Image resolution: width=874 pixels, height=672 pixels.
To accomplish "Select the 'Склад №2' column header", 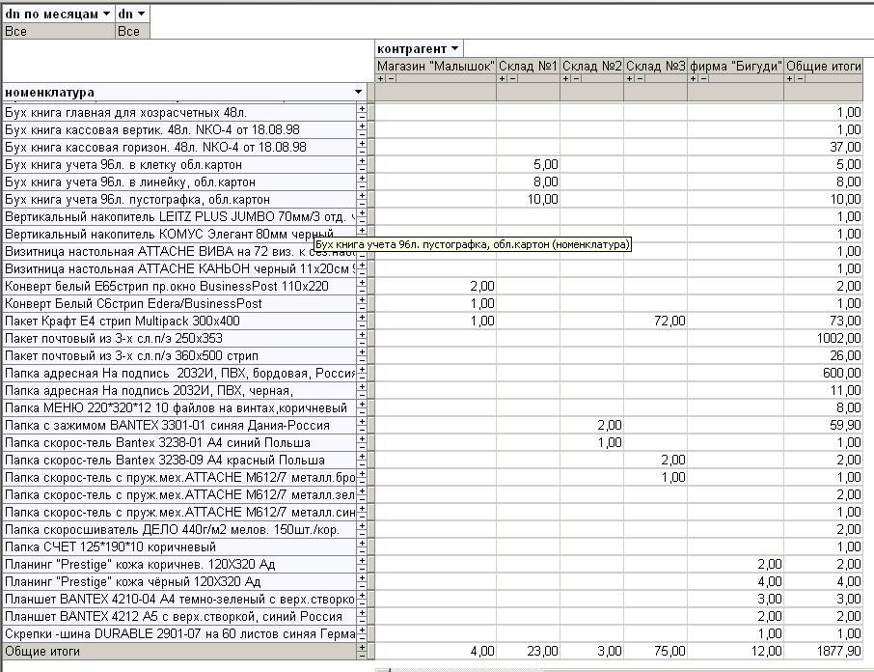I will pos(591,66).
